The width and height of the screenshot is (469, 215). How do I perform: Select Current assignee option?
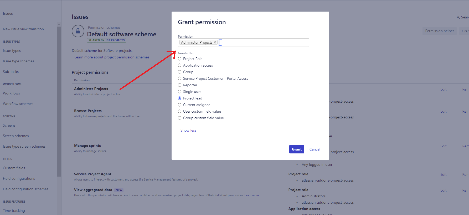pyautogui.click(x=179, y=105)
